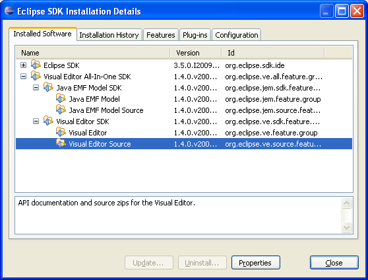Click the org.eclipse.ve.feature.group id
This screenshot has width=368, height=280.
pos(271,133)
